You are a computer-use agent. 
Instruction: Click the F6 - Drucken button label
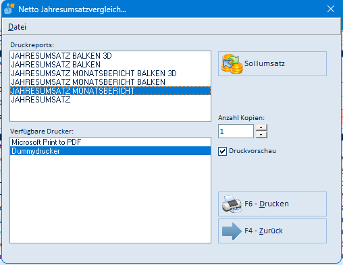[x=267, y=204]
